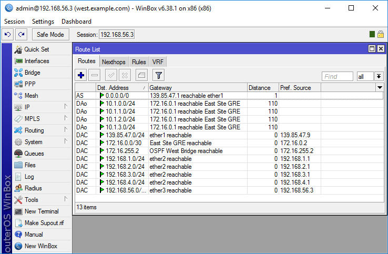Click the Enable checkmark button
Viewport: 388px width, 254px height.
(111, 75)
